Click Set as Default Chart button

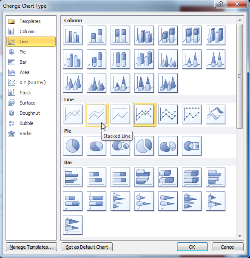(x=87, y=247)
